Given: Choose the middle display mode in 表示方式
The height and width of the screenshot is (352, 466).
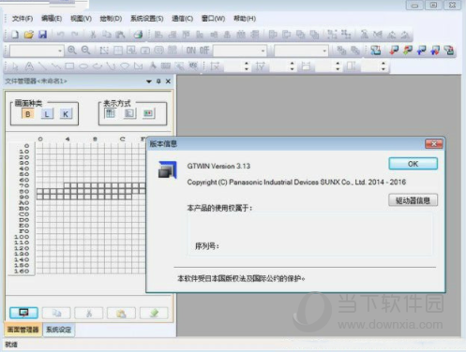Looking at the screenshot, I should coord(129,113).
